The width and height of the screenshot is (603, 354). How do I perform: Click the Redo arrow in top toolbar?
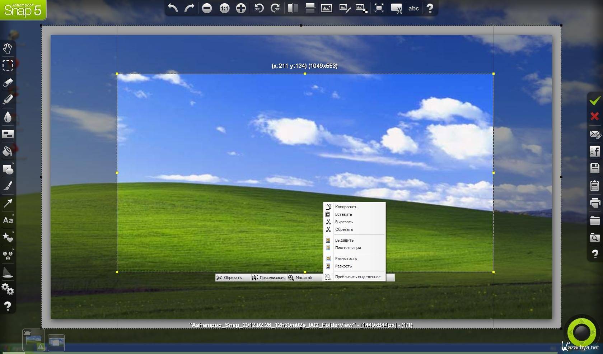(x=189, y=8)
